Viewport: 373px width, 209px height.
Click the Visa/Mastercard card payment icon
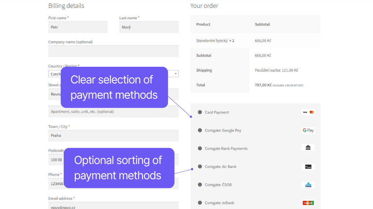(x=308, y=112)
